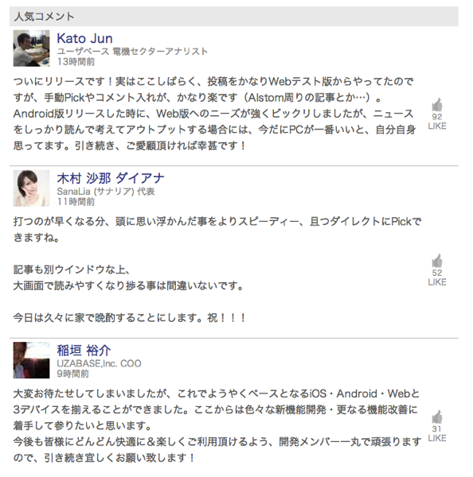473x477 pixels.
Task: Click ユーザベース 電機セクターアナリスト job title text
Action: pyautogui.click(x=132, y=52)
